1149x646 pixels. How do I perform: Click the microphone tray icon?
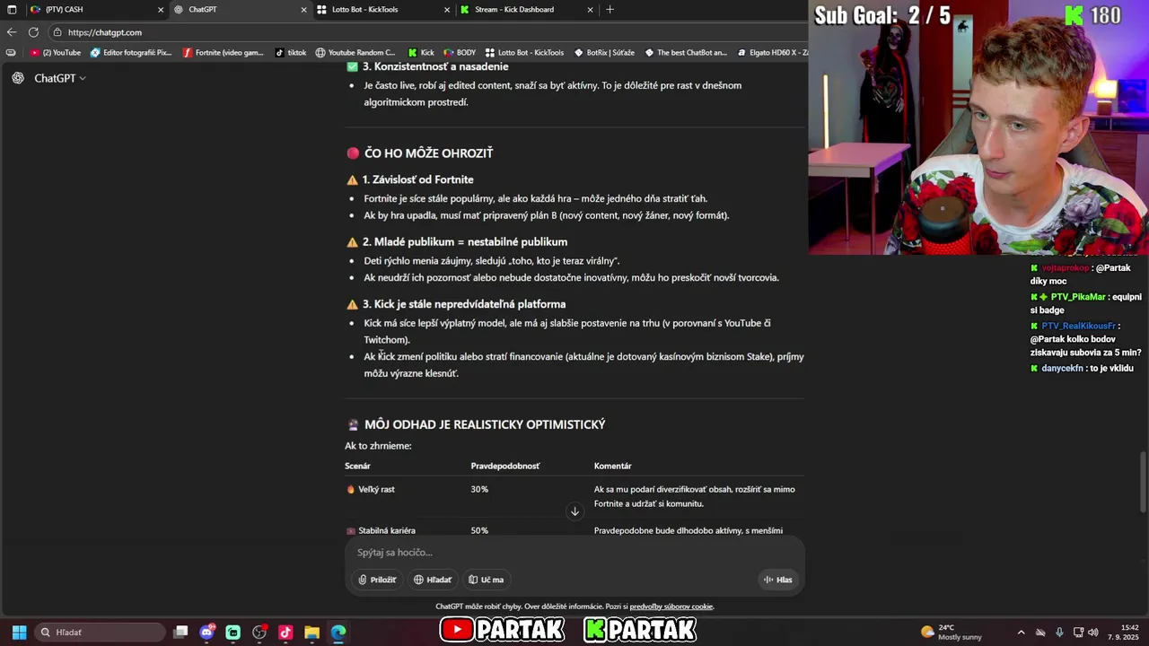(x=1059, y=633)
